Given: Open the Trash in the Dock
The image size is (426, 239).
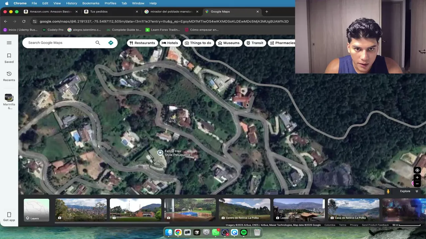Looking at the screenshot, I should 257,232.
